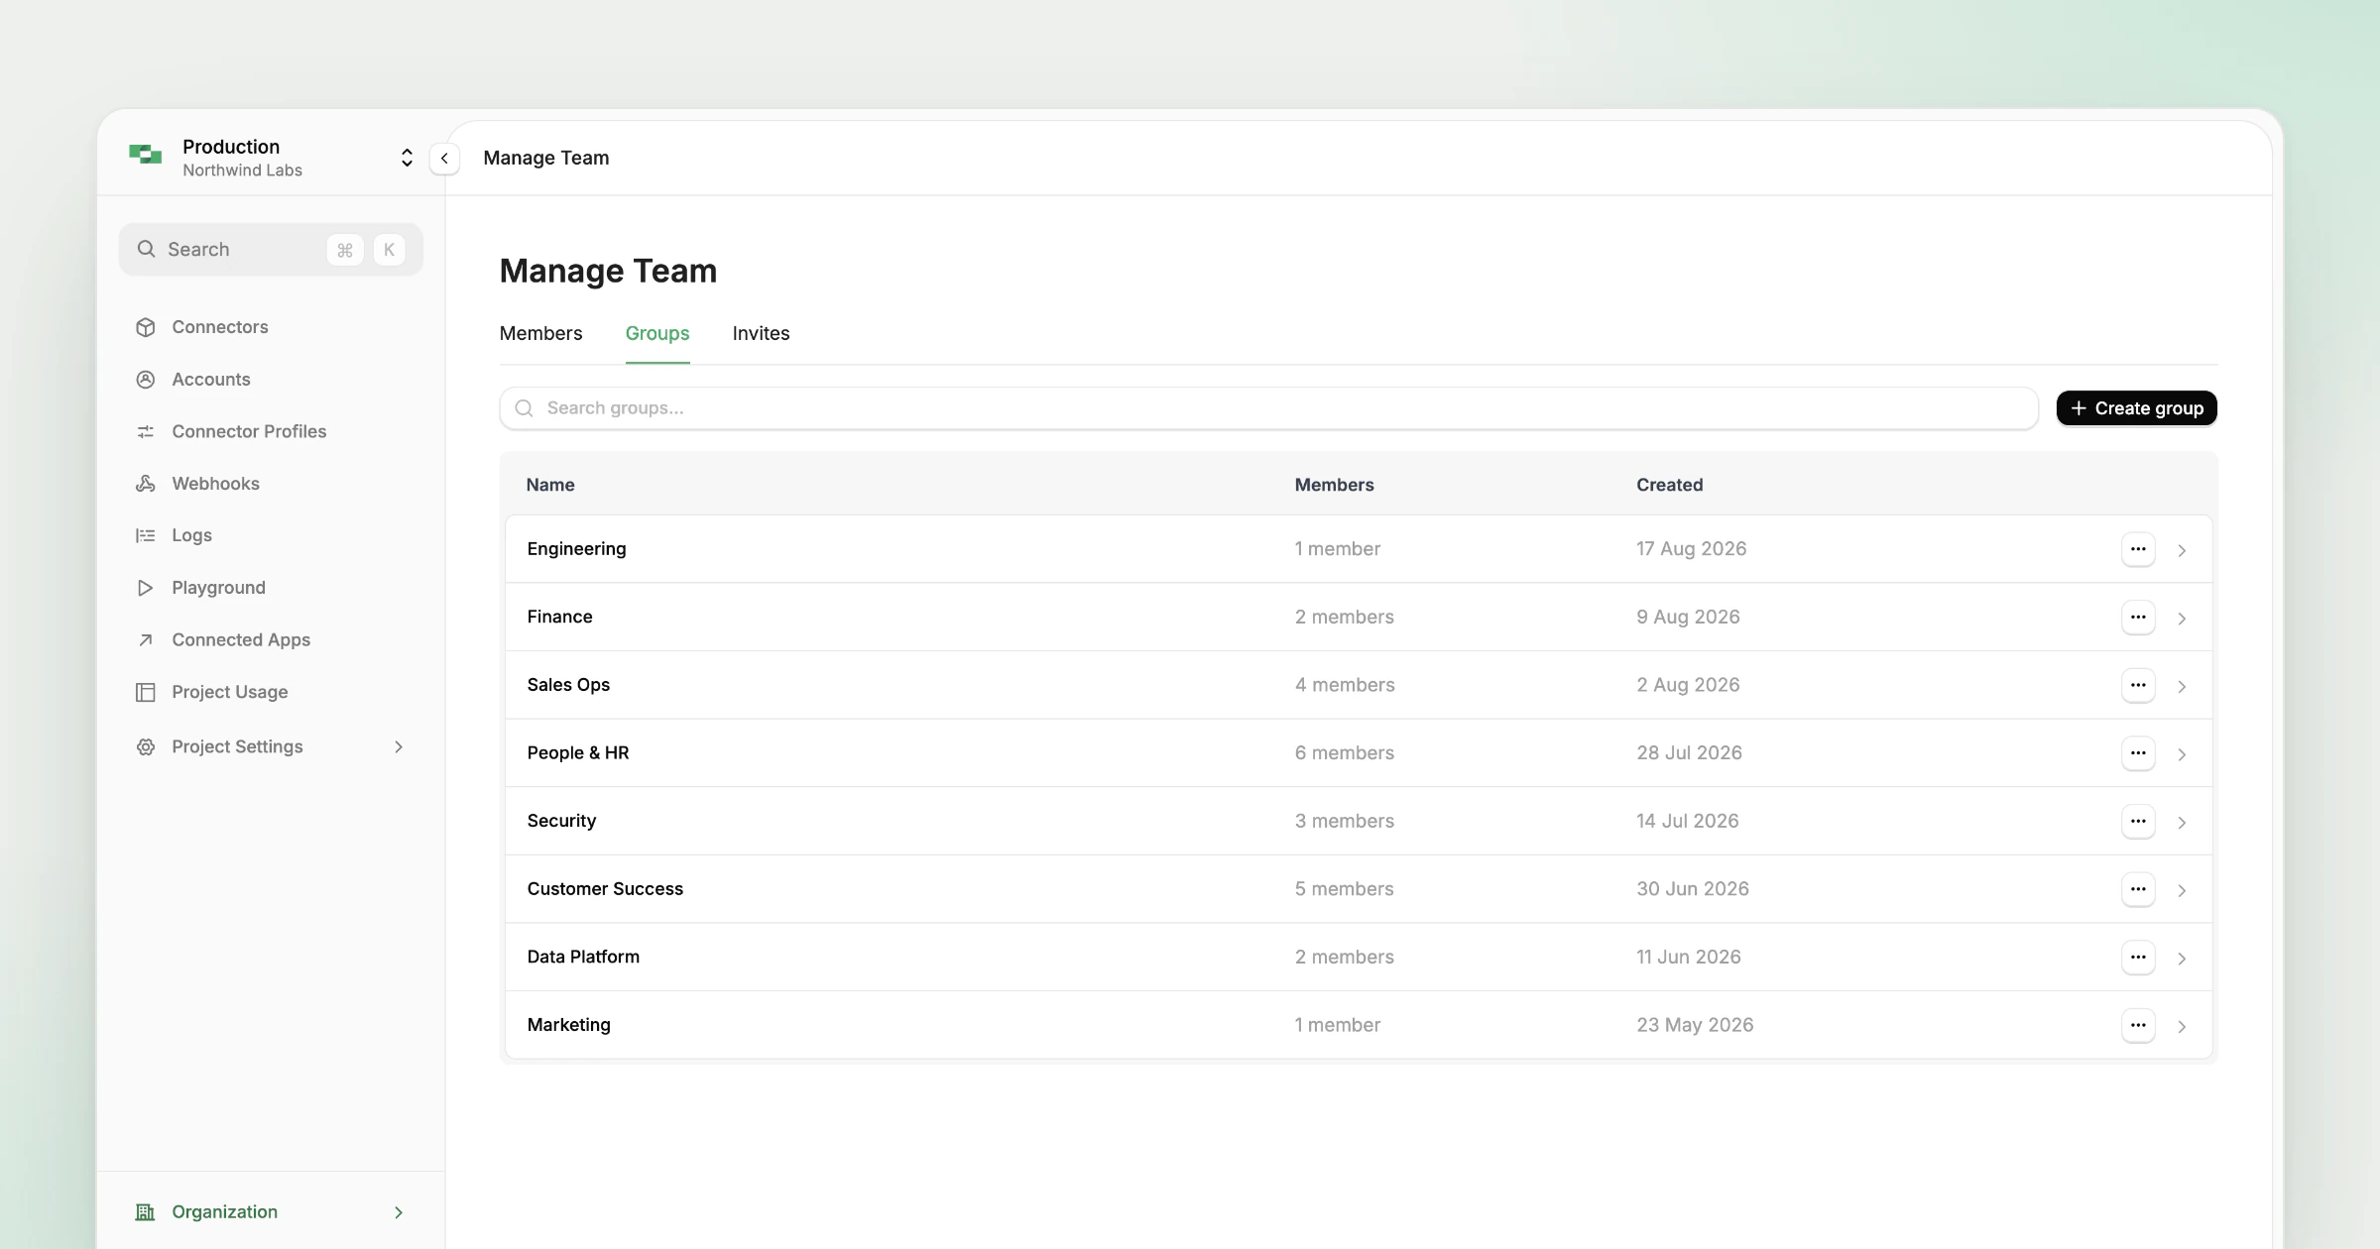Open Security group via its row chevron
This screenshot has width=2380, height=1249.
pyautogui.click(x=2182, y=823)
